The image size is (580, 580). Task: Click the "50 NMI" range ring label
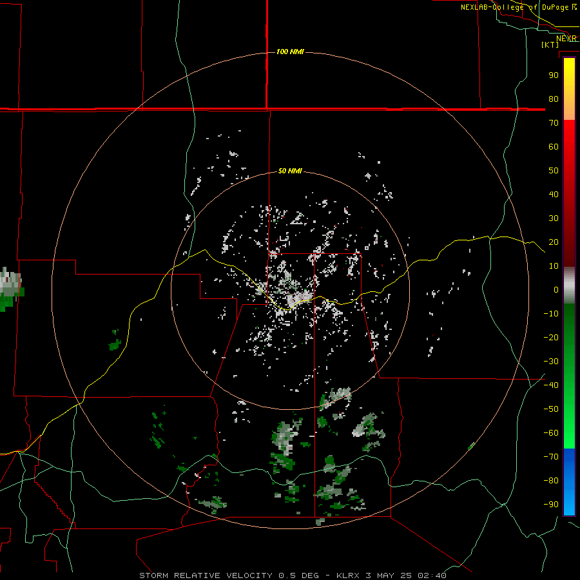tap(290, 171)
